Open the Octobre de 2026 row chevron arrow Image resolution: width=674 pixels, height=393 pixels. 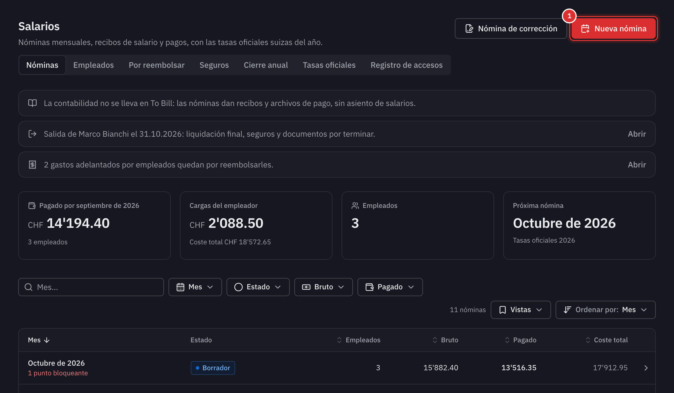(x=646, y=368)
